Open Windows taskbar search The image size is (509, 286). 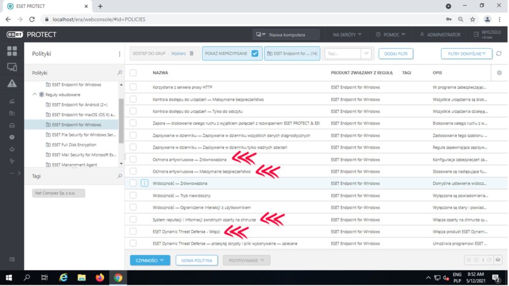tap(27, 277)
